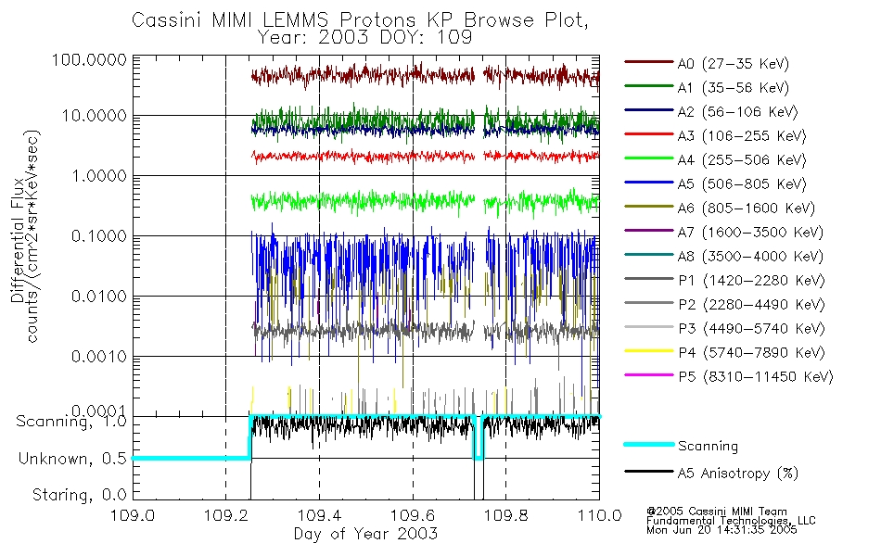Click the A0 (27-35 KeV) legend line
This screenshot has height=556, width=881.
click(x=648, y=62)
